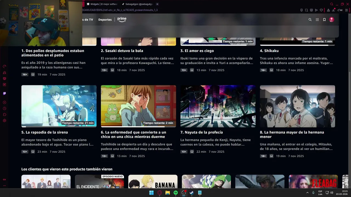This screenshot has width=351, height=197.
Task: Open the Prime logo navigation item
Action: 122,19
